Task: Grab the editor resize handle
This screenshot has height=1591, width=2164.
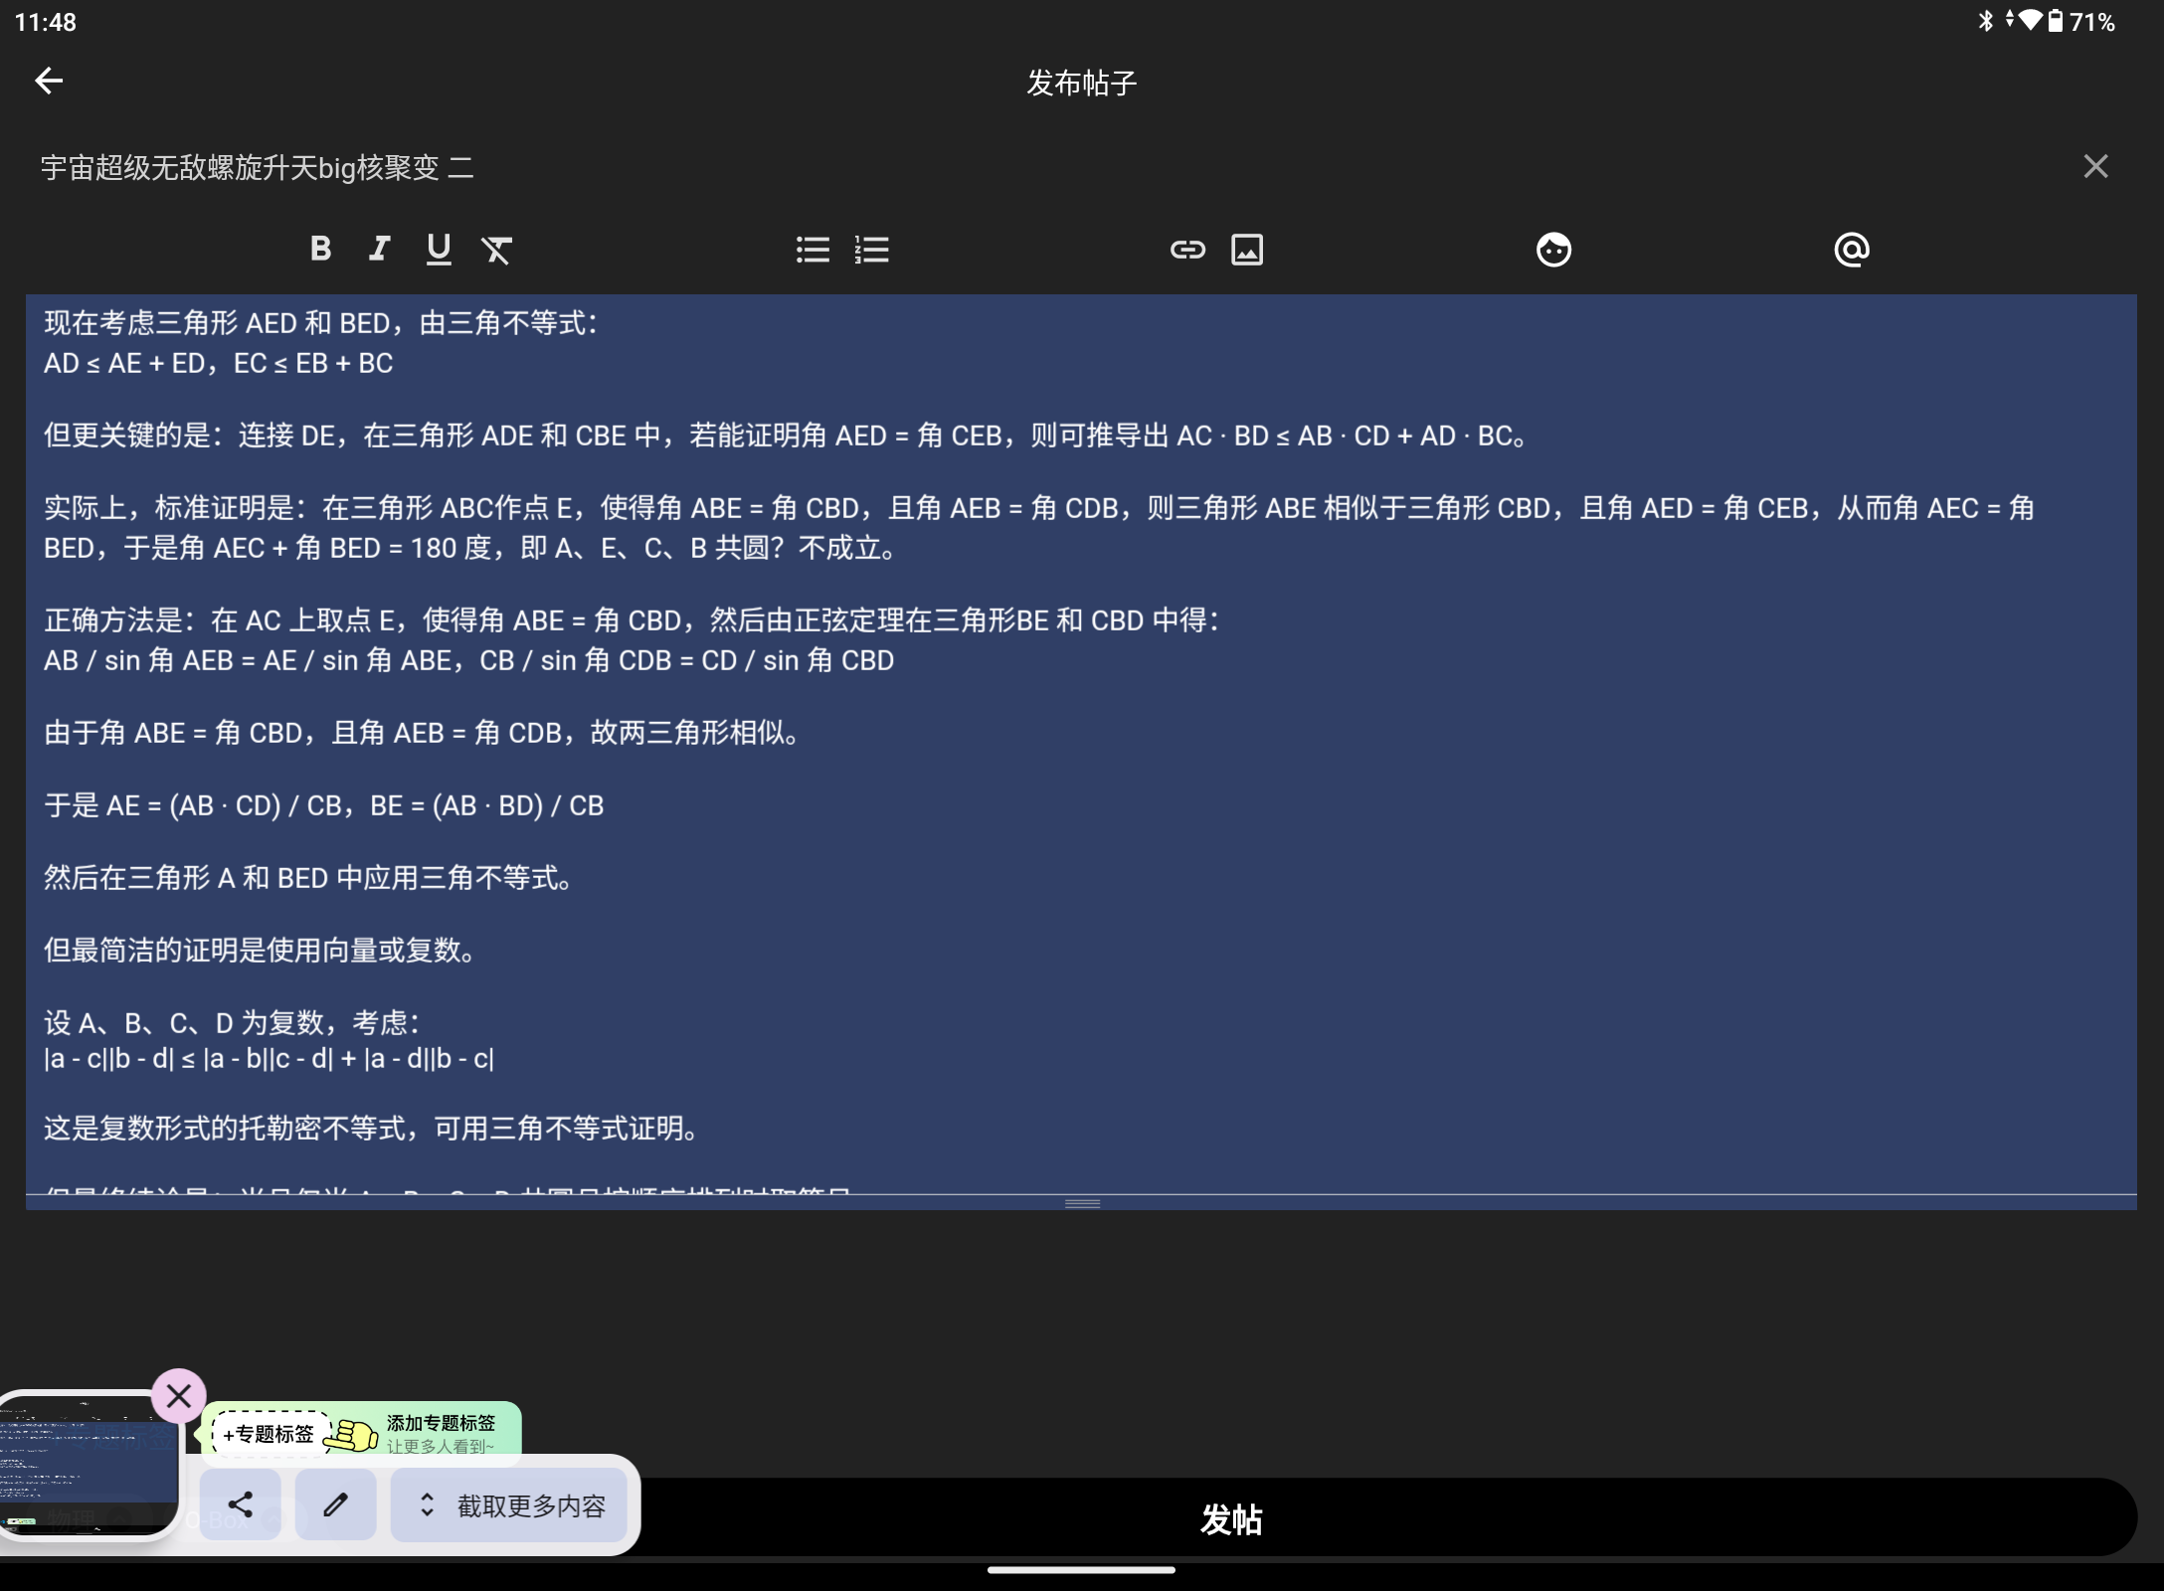Action: (1082, 1203)
